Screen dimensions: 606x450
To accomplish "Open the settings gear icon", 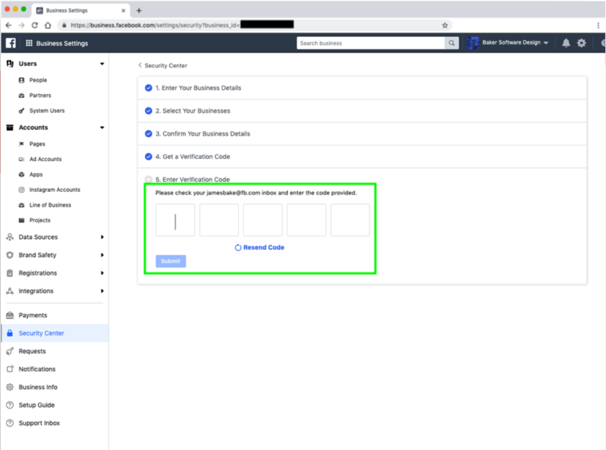I will click(x=581, y=43).
